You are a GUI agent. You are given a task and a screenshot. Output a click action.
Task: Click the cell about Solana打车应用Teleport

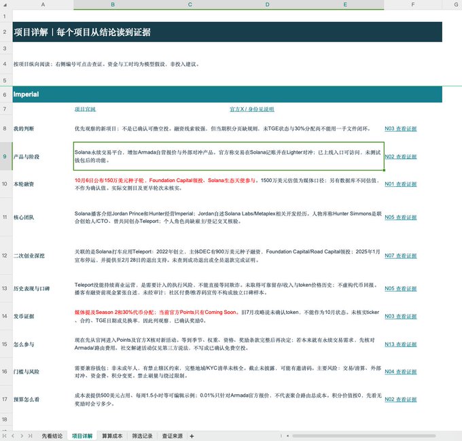pyautogui.click(x=229, y=256)
